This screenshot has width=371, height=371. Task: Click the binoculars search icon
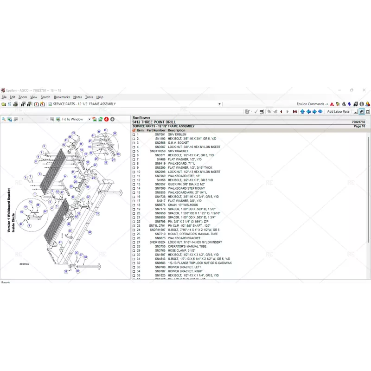[22, 104]
